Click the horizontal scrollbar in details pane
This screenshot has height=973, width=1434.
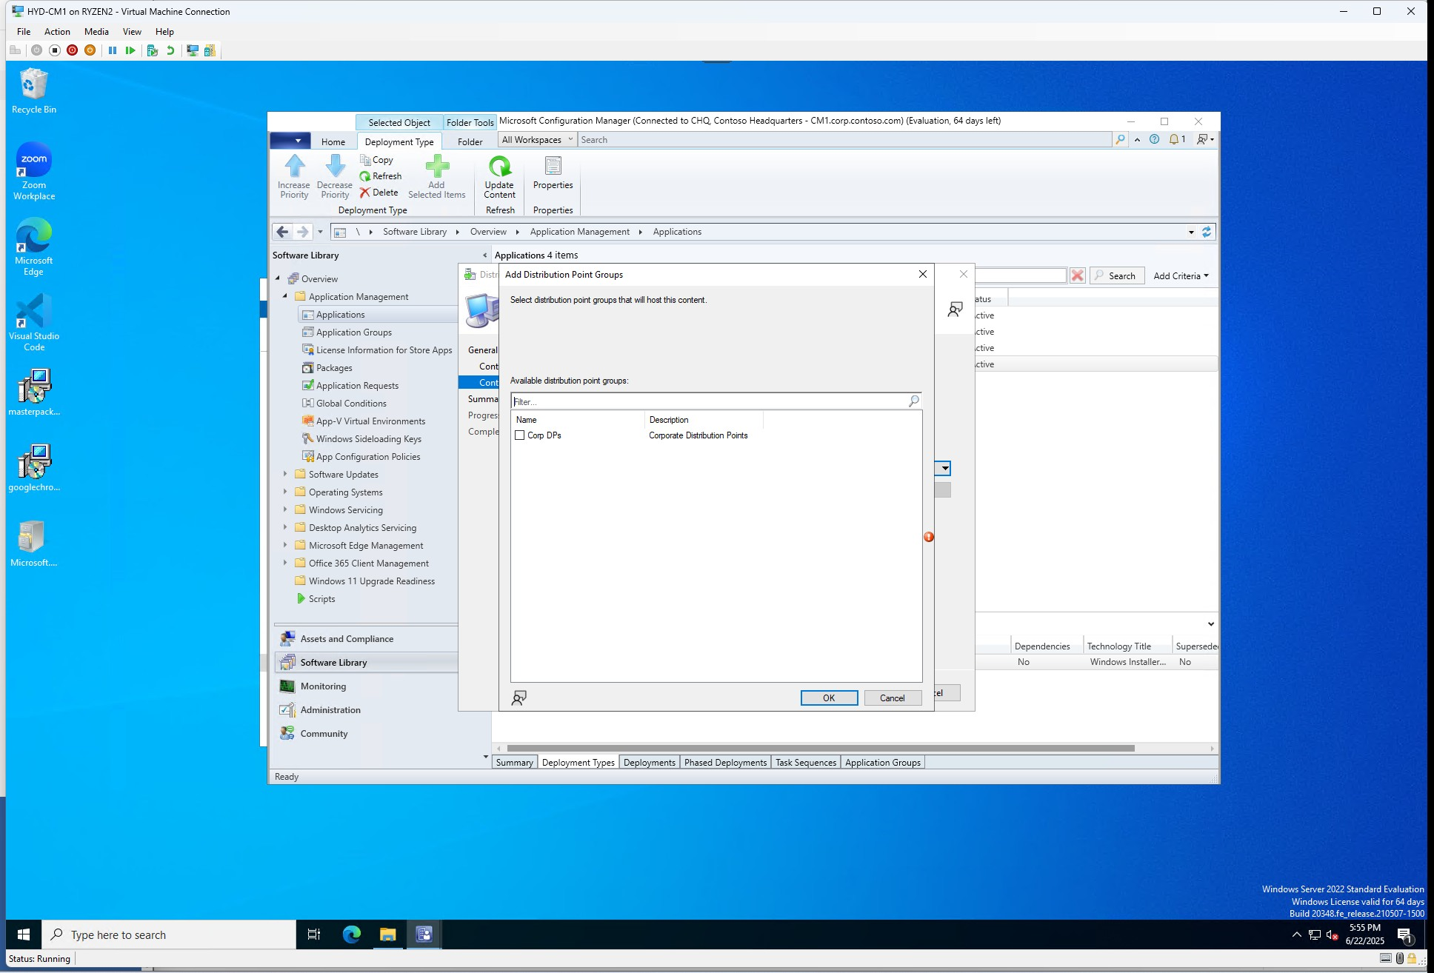click(x=820, y=748)
